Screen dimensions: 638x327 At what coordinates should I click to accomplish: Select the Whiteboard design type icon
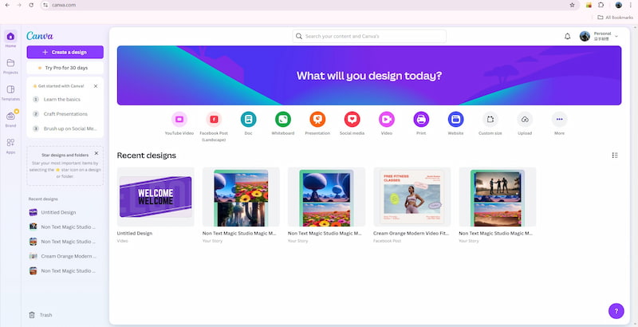point(282,119)
